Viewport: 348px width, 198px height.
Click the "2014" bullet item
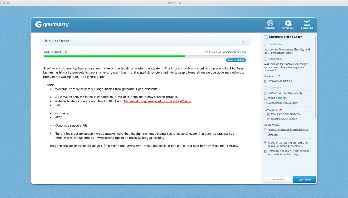coord(59,117)
